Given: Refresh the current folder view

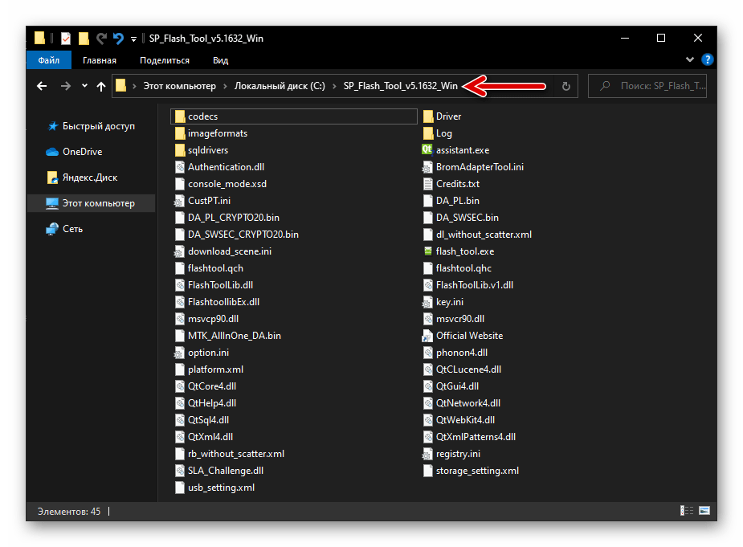Looking at the screenshot, I should (x=565, y=86).
